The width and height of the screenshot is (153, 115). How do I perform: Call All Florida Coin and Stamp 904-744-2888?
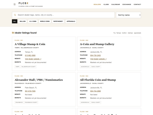pyautogui.click(x=95, y=91)
